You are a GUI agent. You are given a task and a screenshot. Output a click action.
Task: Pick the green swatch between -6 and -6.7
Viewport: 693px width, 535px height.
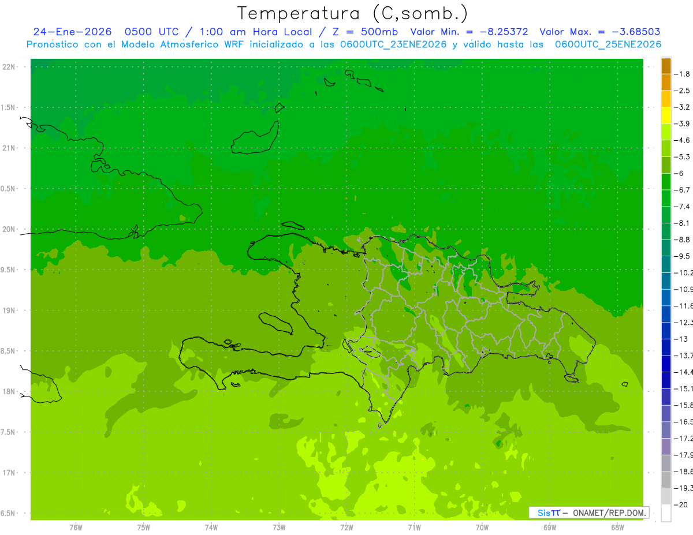click(666, 182)
